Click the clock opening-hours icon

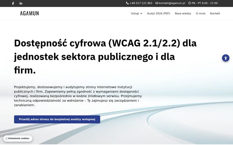pyautogui.click(x=189, y=3)
